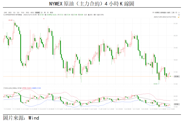Click the F9 button in top-right toolbar
The height and width of the screenshot is (122, 183).
point(154,13)
